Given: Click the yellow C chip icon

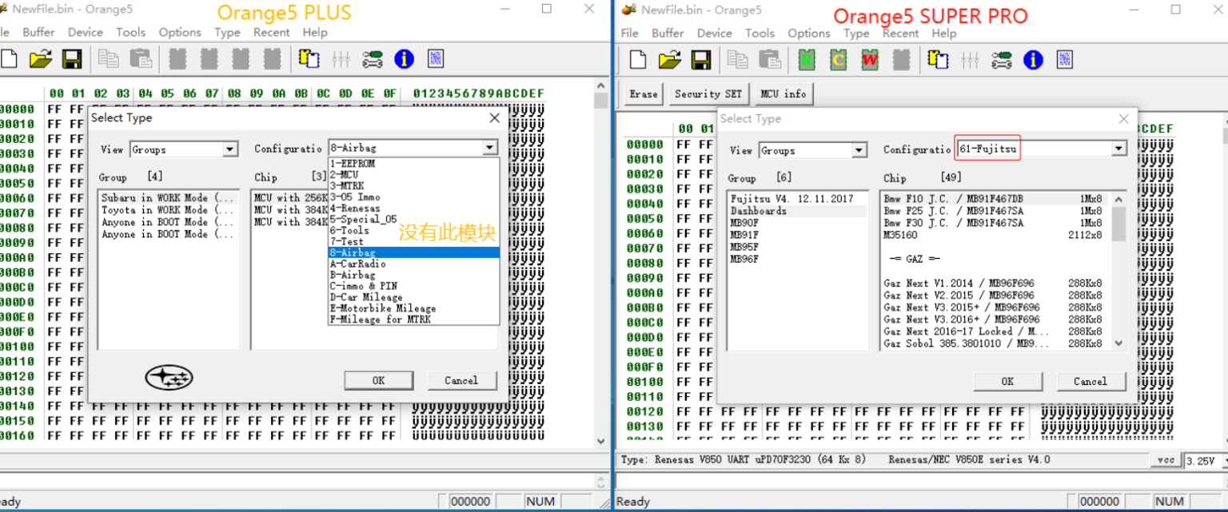Looking at the screenshot, I should click(838, 60).
